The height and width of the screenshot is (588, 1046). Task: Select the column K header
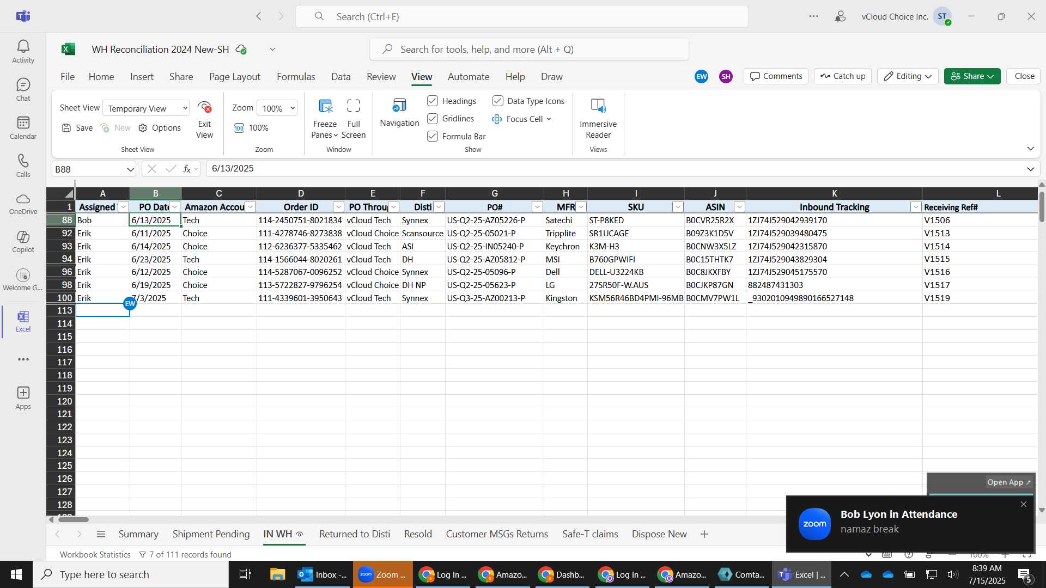tap(834, 193)
